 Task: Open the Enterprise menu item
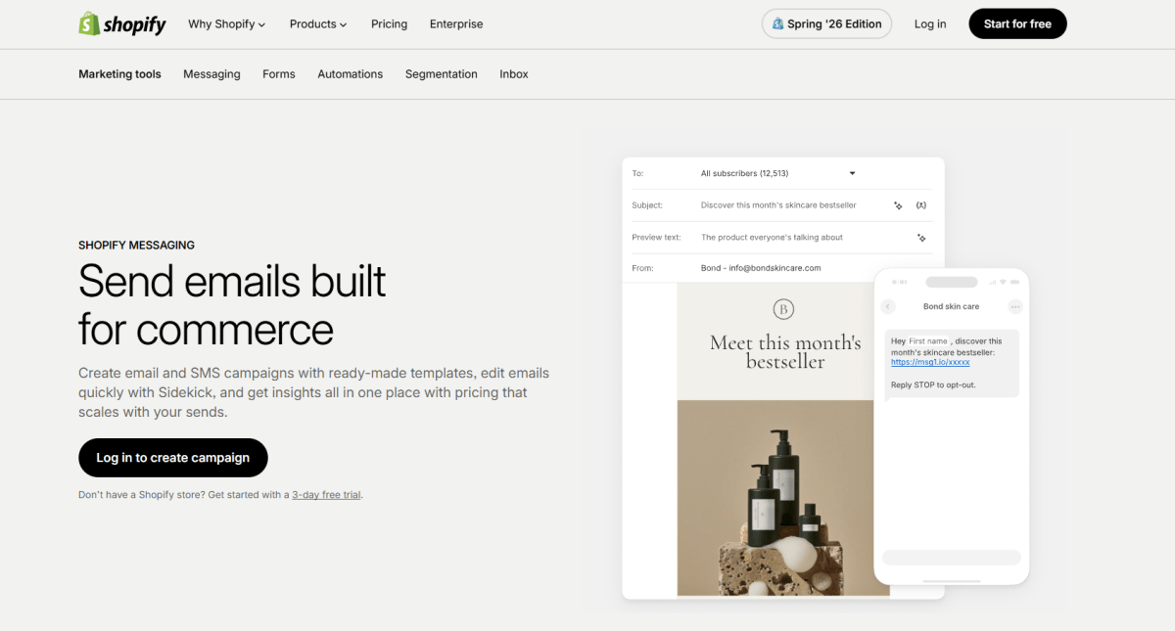456,24
